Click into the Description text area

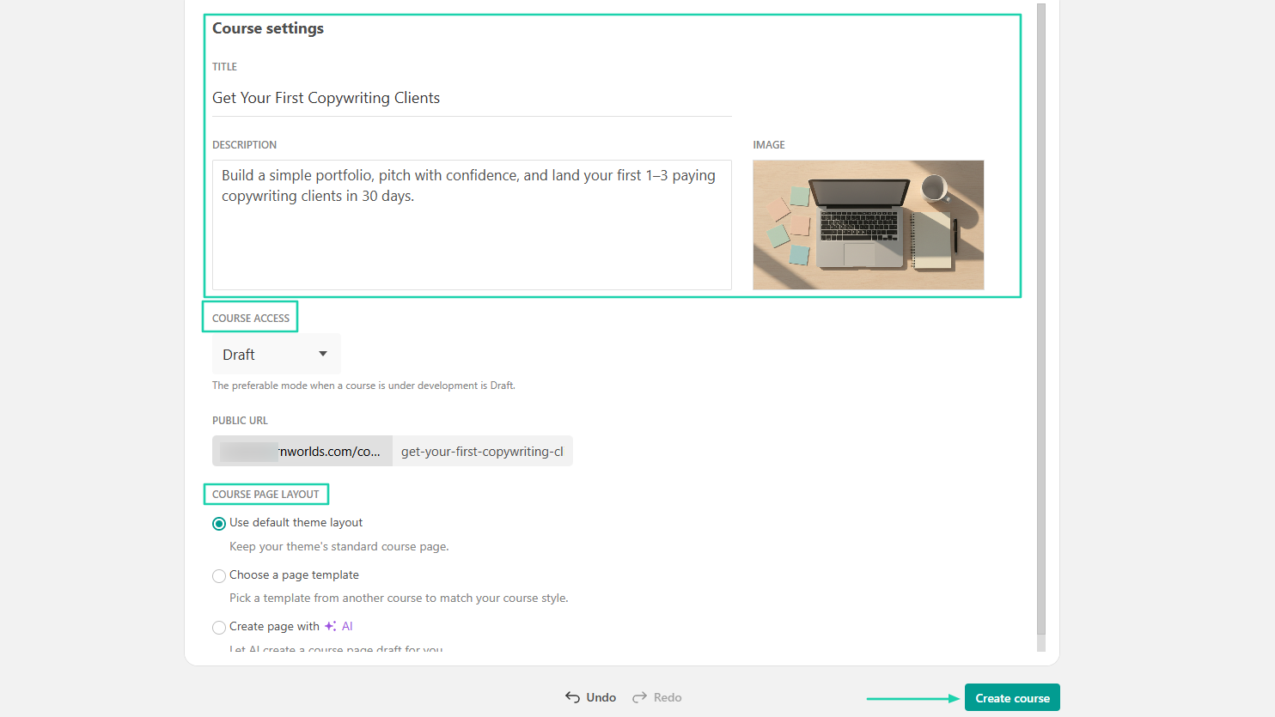(472, 225)
